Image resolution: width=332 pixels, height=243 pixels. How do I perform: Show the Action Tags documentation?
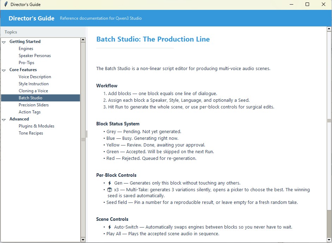tap(30, 112)
